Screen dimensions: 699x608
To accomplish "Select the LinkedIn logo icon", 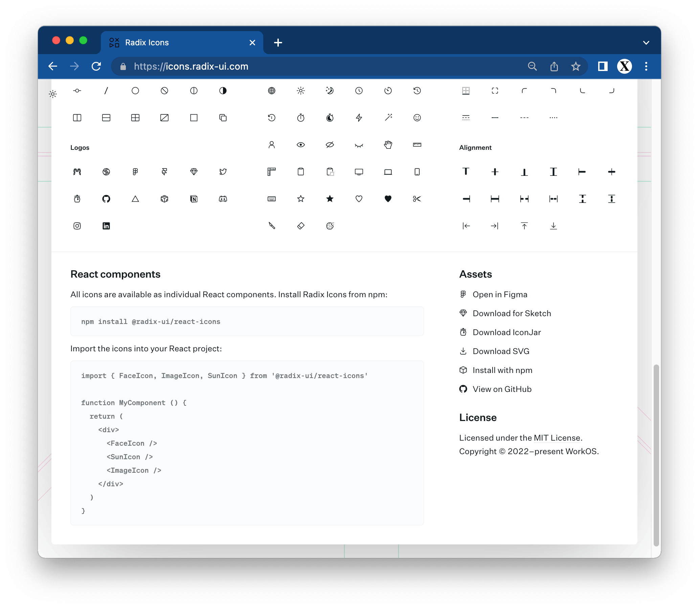I will click(x=106, y=226).
